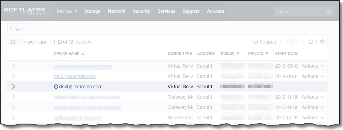Click the refresh device list icon

[x=311, y=42]
